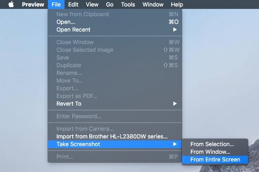Choose From Selection… screenshot option
Screen dimensions: 259x172
[x=215, y=144]
